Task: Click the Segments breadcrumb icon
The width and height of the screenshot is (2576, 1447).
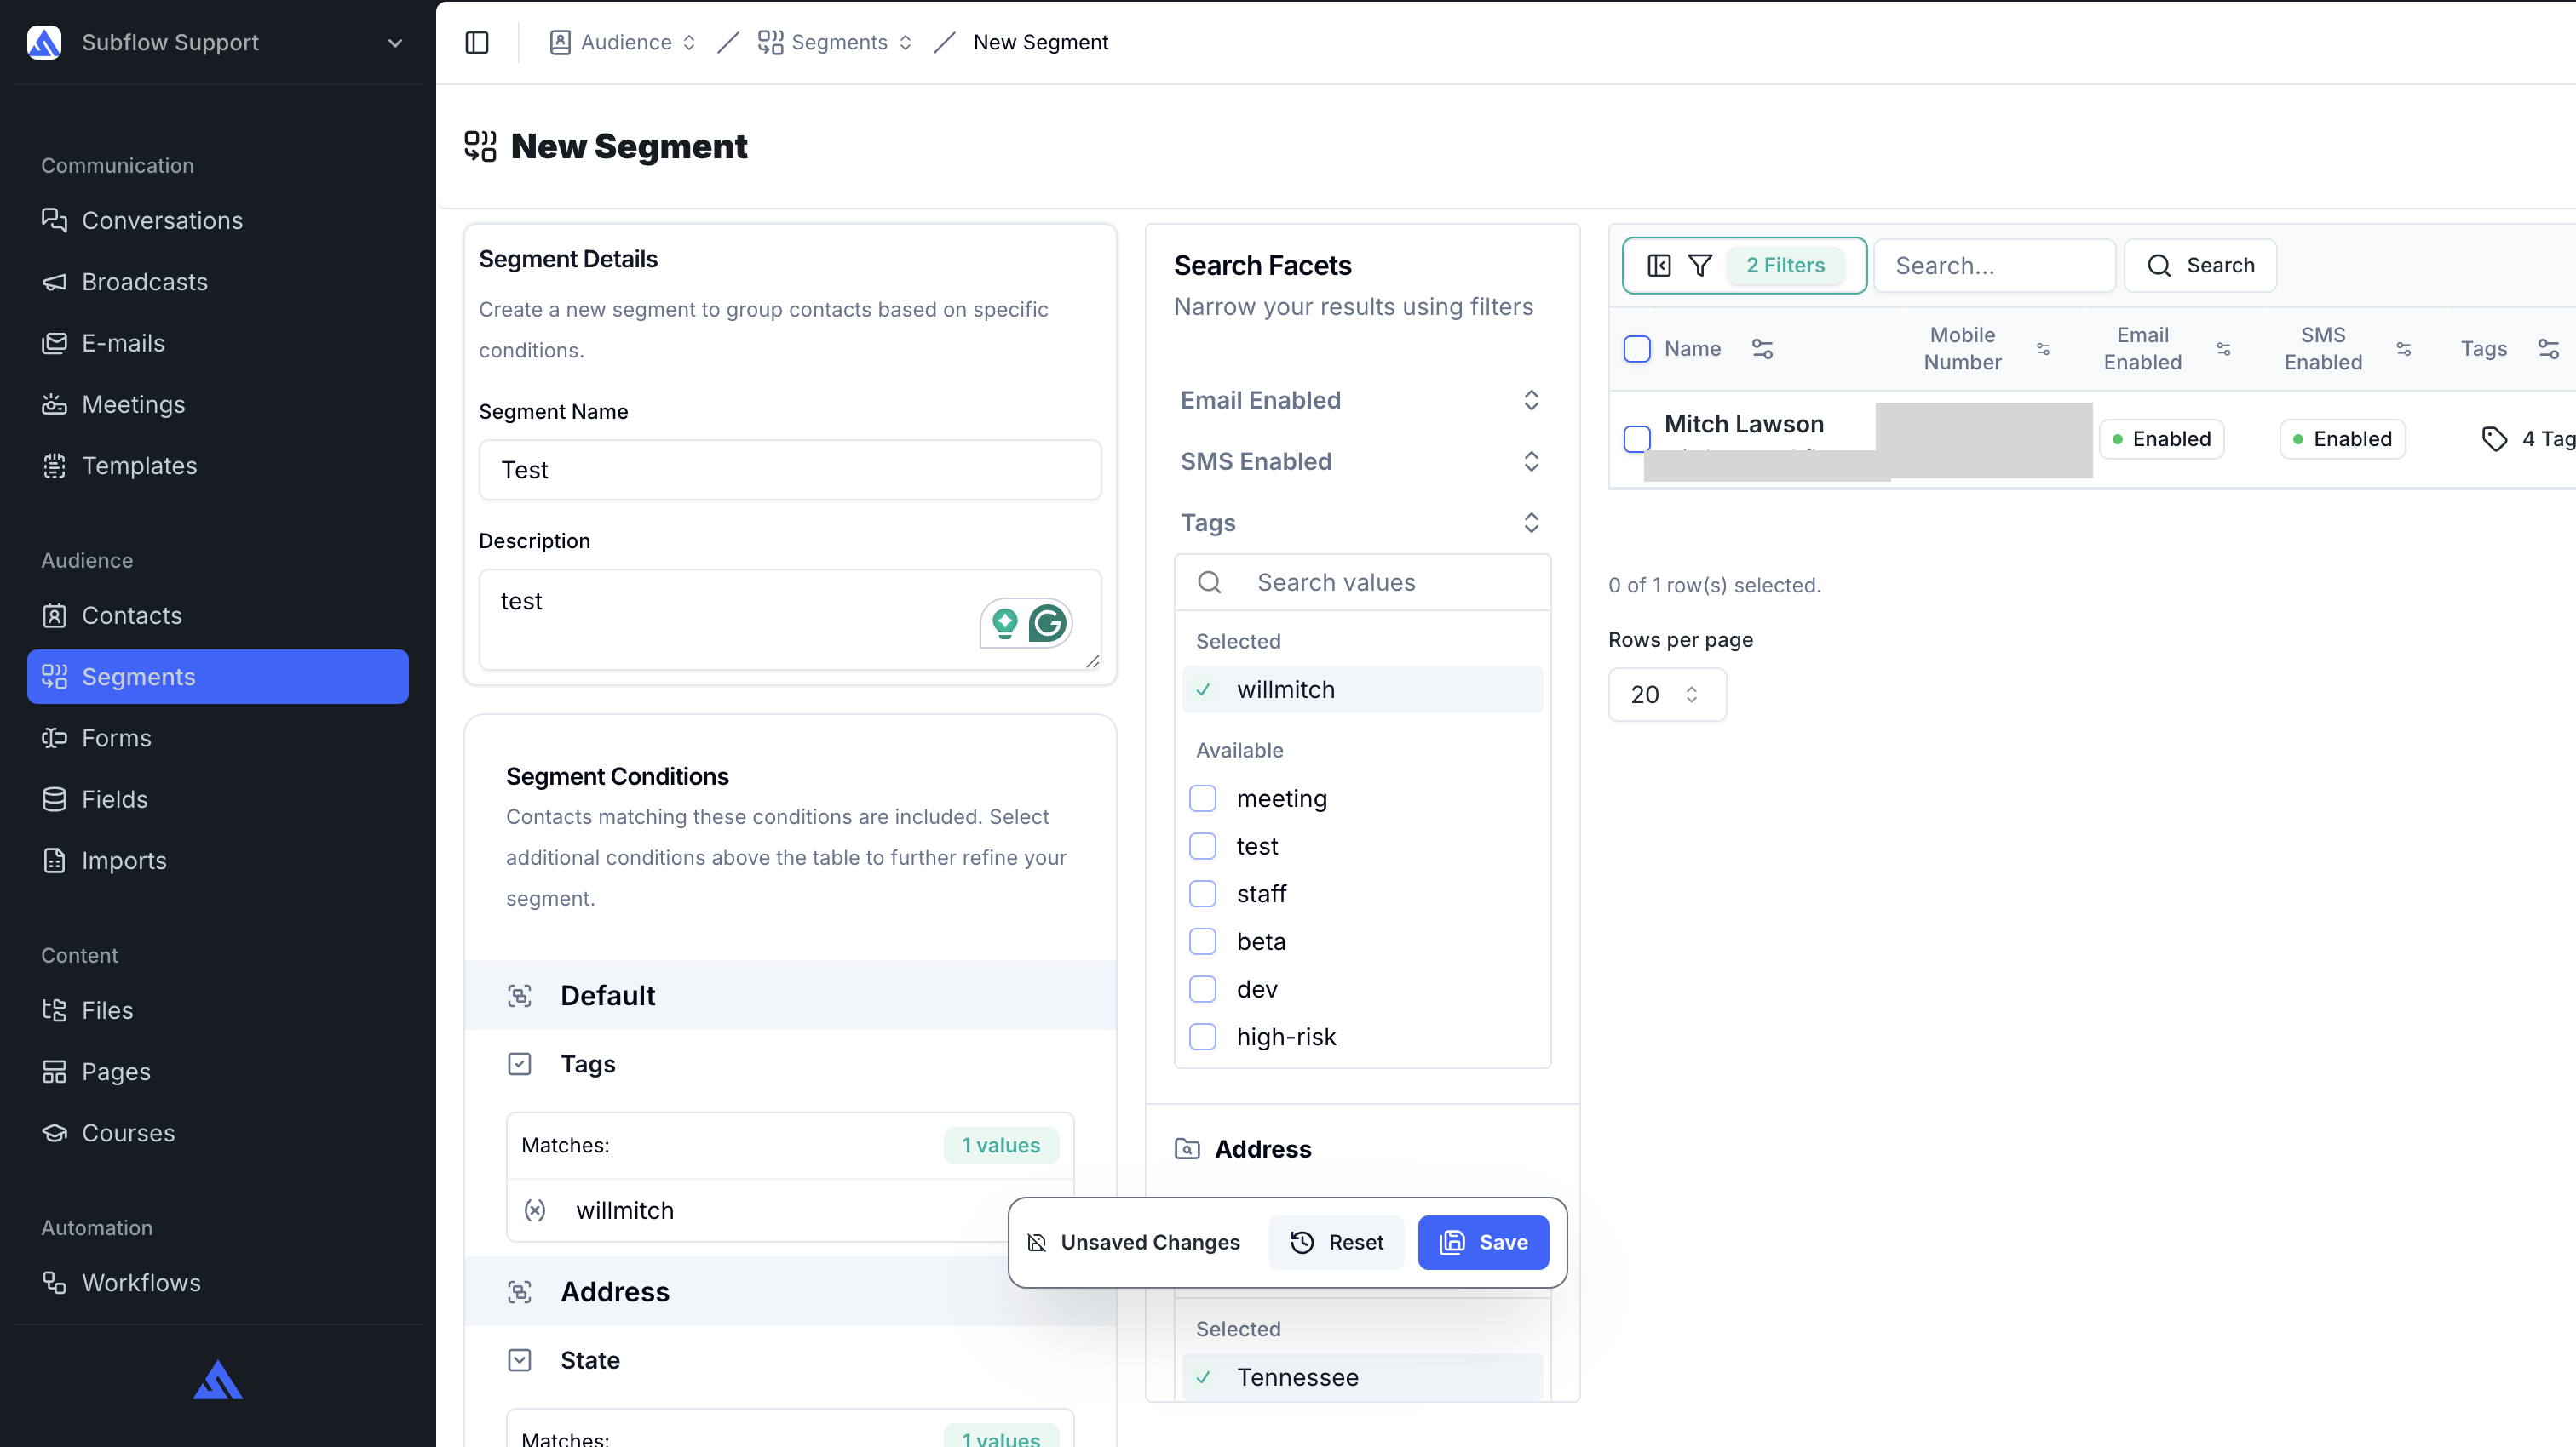Action: click(x=770, y=42)
